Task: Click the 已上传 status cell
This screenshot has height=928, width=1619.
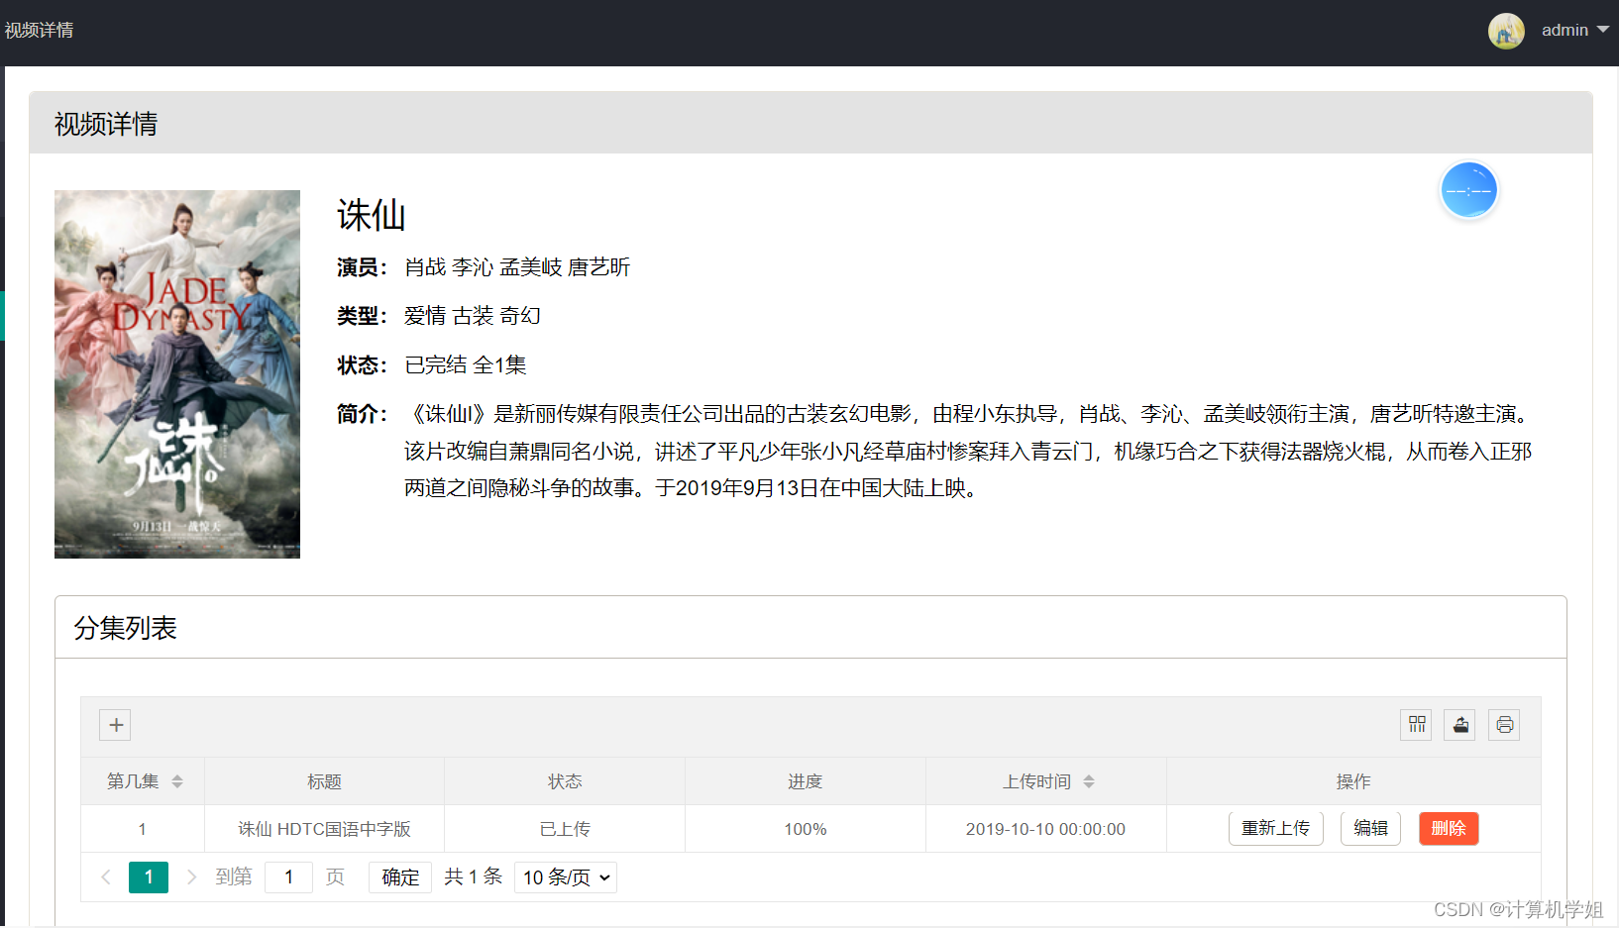Action: tap(565, 829)
